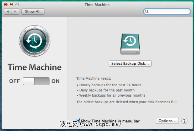Click the OFF label beside the switch
Viewport: 194px width, 131px height.
point(15,81)
